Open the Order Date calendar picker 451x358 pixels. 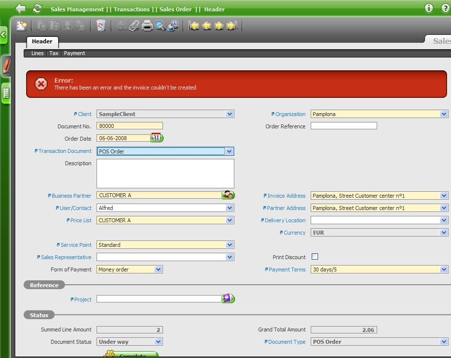(157, 138)
